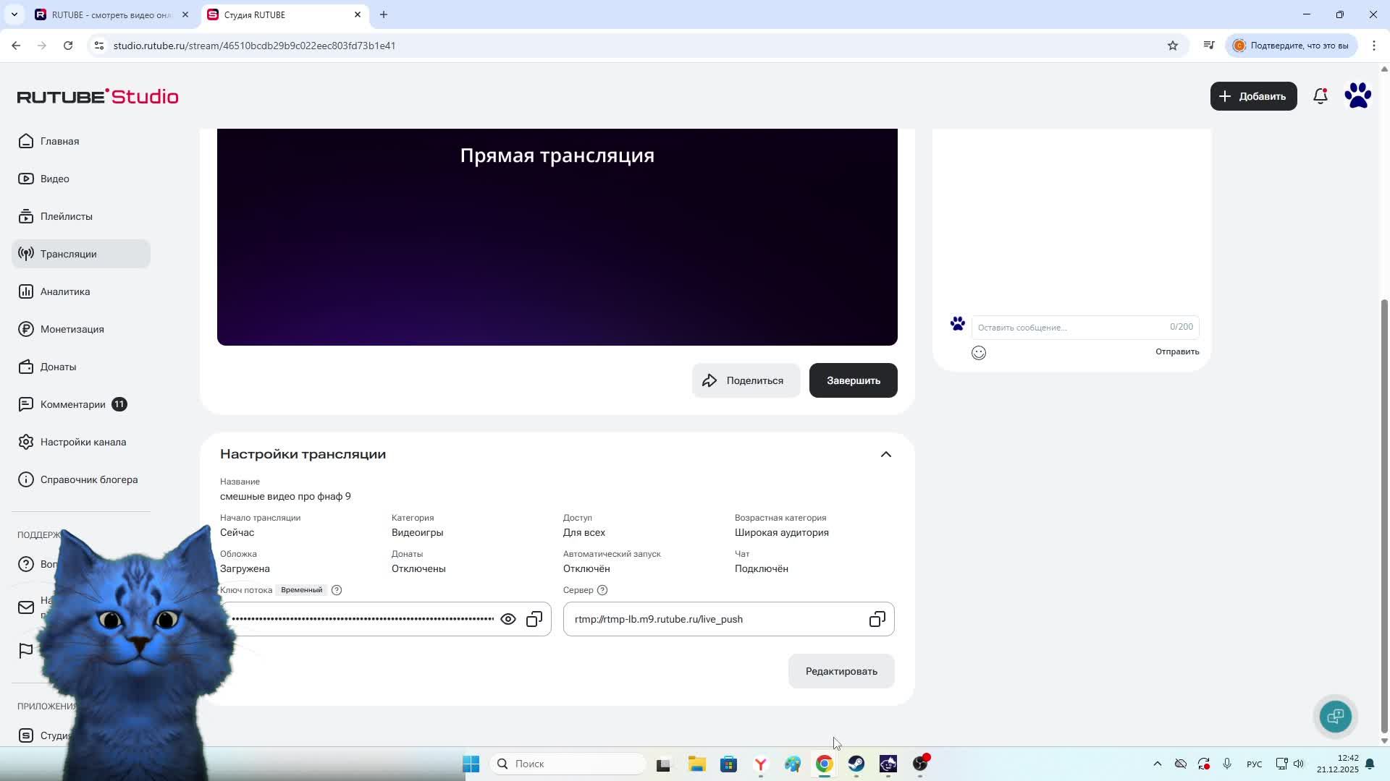Click the chat message input field
The height and width of the screenshot is (781, 1390).
click(x=1070, y=328)
